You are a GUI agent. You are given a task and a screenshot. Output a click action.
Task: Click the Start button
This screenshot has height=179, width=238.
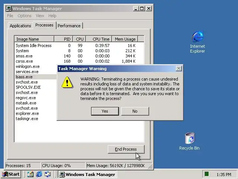point(11,174)
